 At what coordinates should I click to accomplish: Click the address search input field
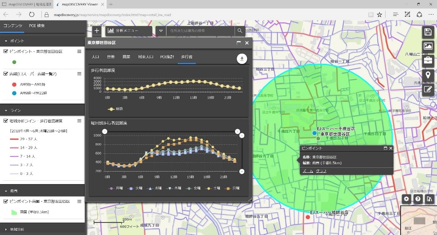[201, 31]
